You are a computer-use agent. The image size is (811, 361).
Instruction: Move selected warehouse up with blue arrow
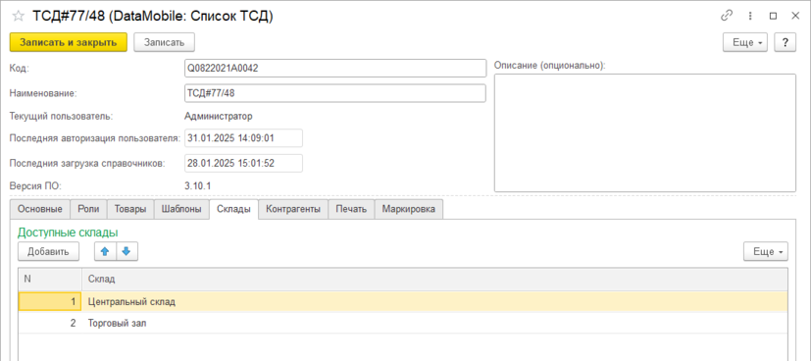(105, 252)
